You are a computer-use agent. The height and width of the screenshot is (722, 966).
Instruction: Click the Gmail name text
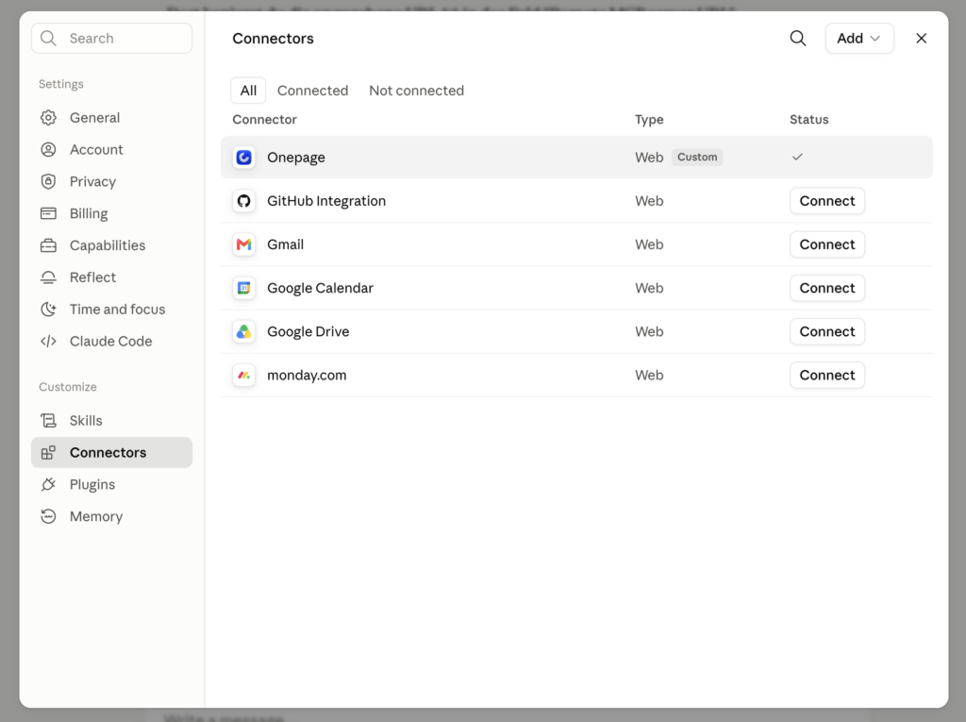285,244
